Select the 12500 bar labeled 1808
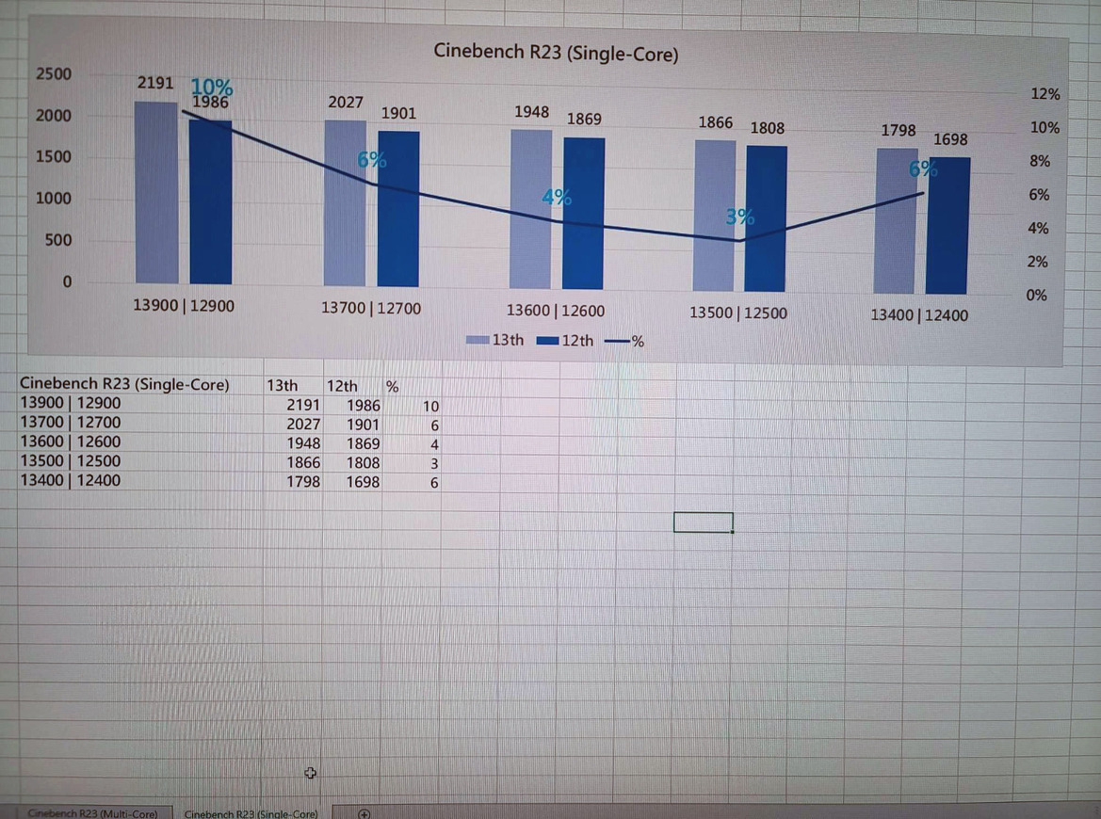 click(766, 219)
